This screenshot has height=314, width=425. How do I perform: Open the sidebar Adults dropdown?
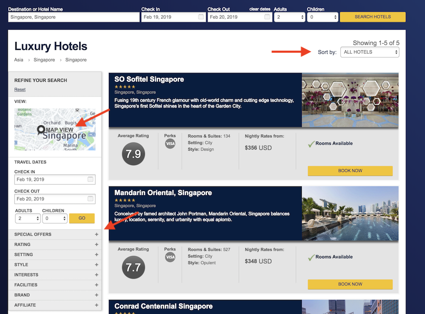click(28, 218)
